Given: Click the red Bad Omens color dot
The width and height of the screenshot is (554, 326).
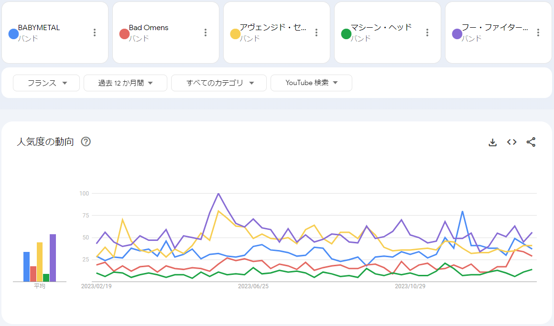Looking at the screenshot, I should pyautogui.click(x=124, y=34).
